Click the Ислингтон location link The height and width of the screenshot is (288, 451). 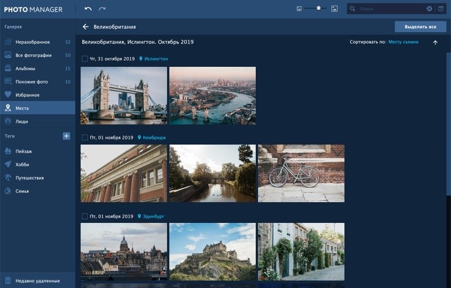[156, 59]
